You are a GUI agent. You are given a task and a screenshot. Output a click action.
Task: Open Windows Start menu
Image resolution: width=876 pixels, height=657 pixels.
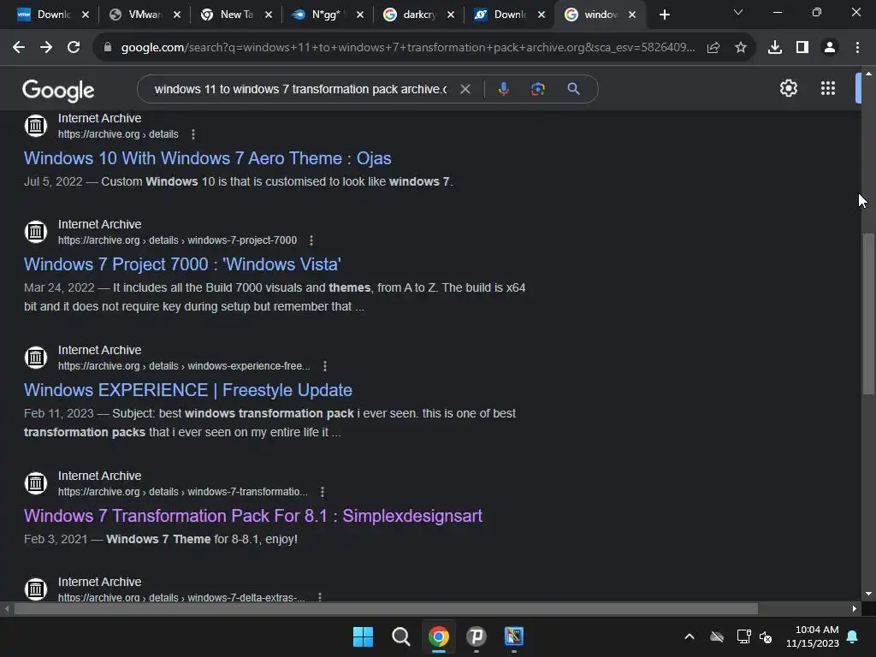coord(363,636)
